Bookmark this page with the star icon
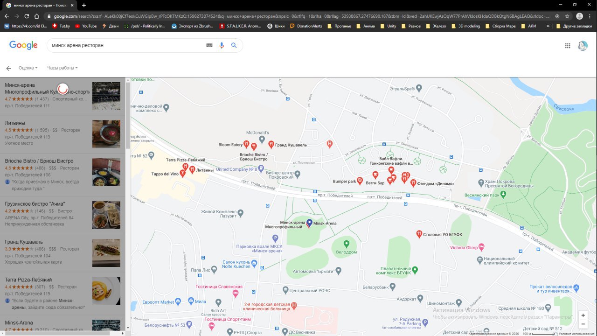597x336 pixels. click(567, 16)
